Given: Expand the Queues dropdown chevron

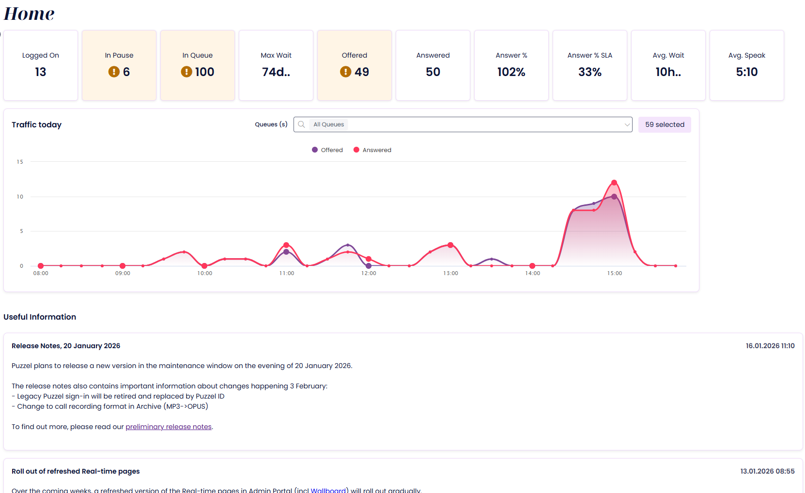Looking at the screenshot, I should click(627, 125).
